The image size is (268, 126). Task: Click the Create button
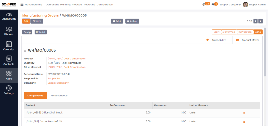click(37, 21)
